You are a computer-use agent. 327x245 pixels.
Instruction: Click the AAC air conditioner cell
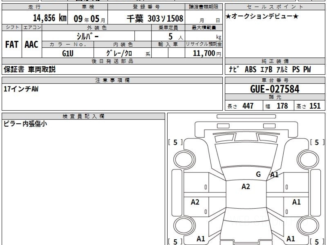[32, 45]
